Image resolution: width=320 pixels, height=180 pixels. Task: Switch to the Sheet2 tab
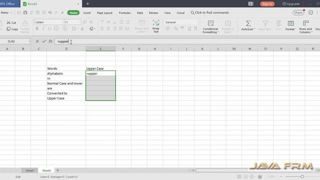[x=46, y=170]
